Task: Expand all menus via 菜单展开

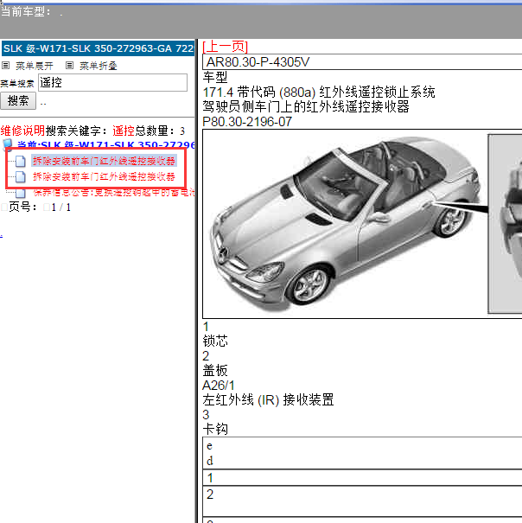Action: (35, 66)
